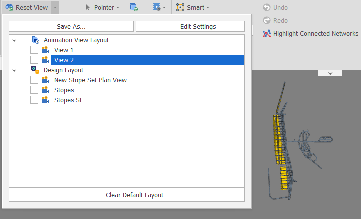Select the highlighted View 2 entry
The image size is (361, 219).
coord(148,60)
